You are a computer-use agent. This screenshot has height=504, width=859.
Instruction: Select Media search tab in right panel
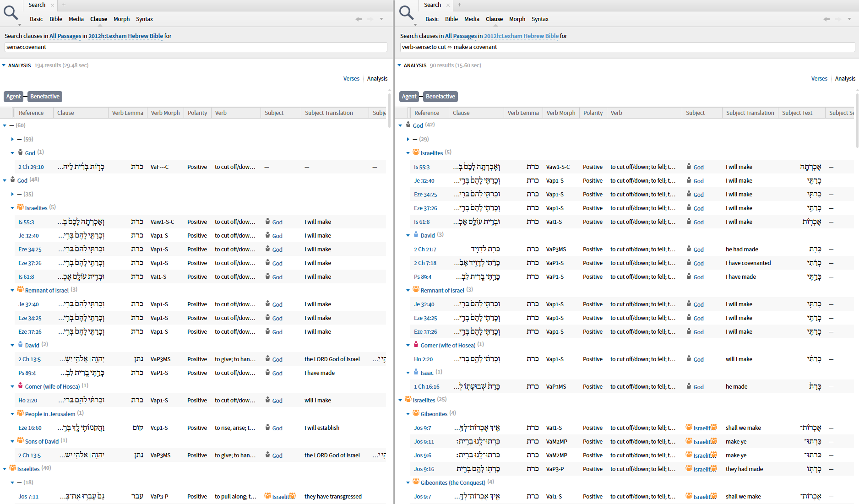tap(472, 19)
